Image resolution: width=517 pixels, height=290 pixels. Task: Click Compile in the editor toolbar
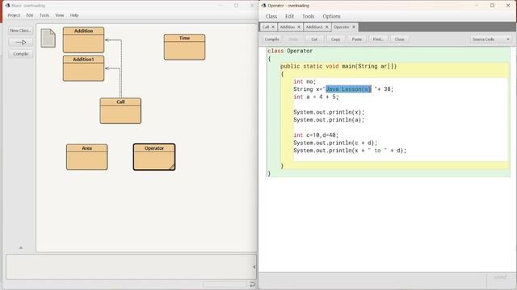tap(271, 39)
